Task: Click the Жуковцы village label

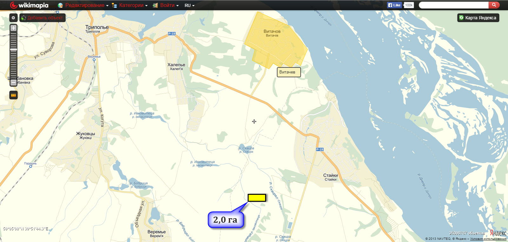Action: pyautogui.click(x=85, y=134)
